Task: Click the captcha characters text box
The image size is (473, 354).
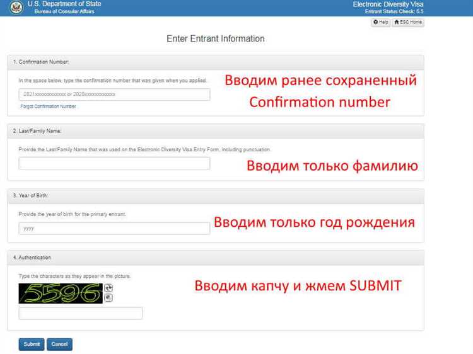Action: click(x=81, y=313)
